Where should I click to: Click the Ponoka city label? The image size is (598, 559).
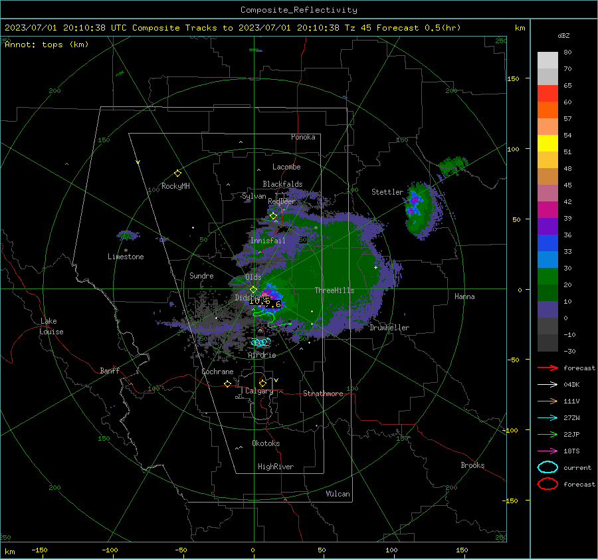(303, 137)
